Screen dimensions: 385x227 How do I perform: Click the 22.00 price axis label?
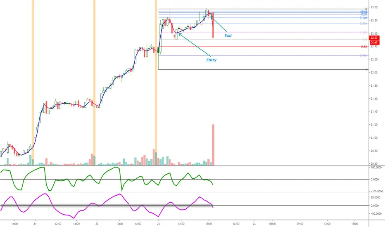[374, 72]
